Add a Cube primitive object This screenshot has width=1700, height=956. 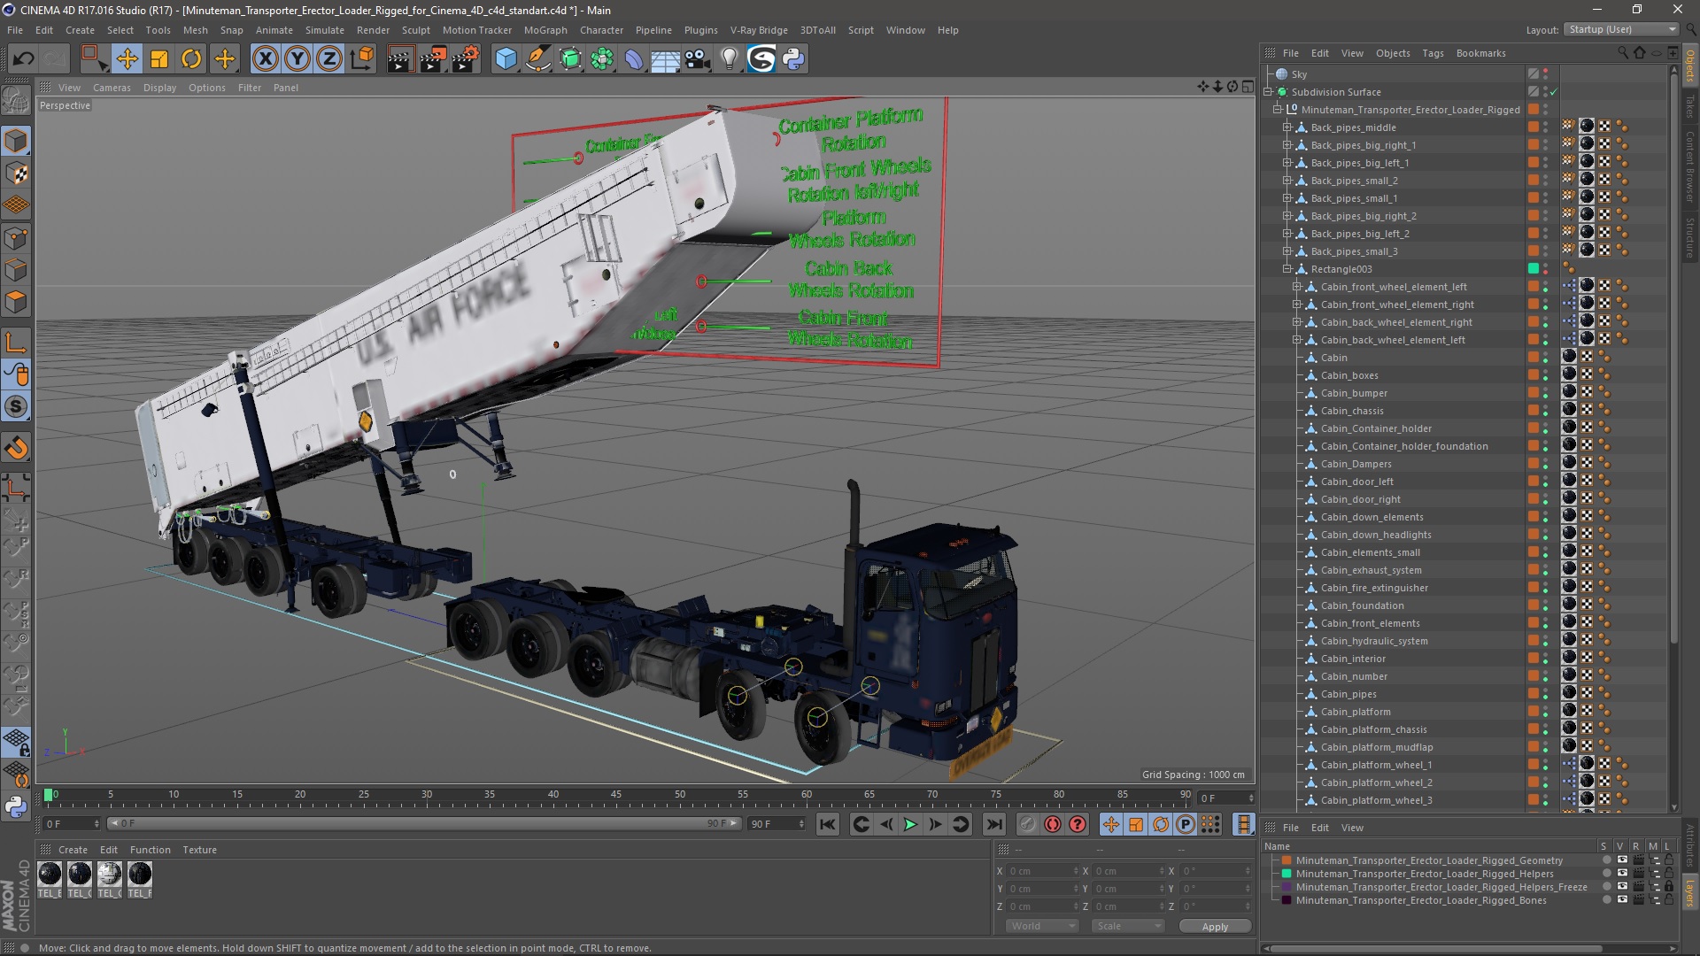(x=506, y=59)
